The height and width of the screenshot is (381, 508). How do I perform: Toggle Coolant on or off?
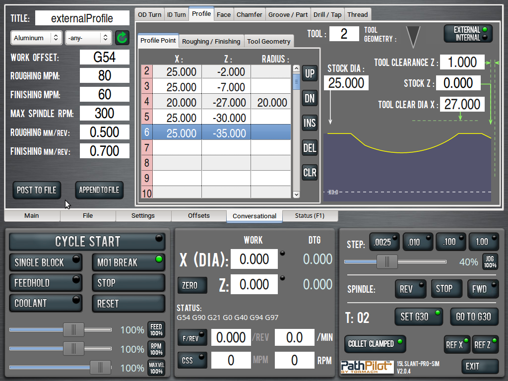coord(45,303)
